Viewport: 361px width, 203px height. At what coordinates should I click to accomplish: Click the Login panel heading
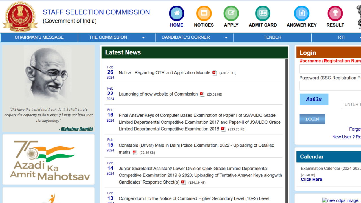pos(308,53)
